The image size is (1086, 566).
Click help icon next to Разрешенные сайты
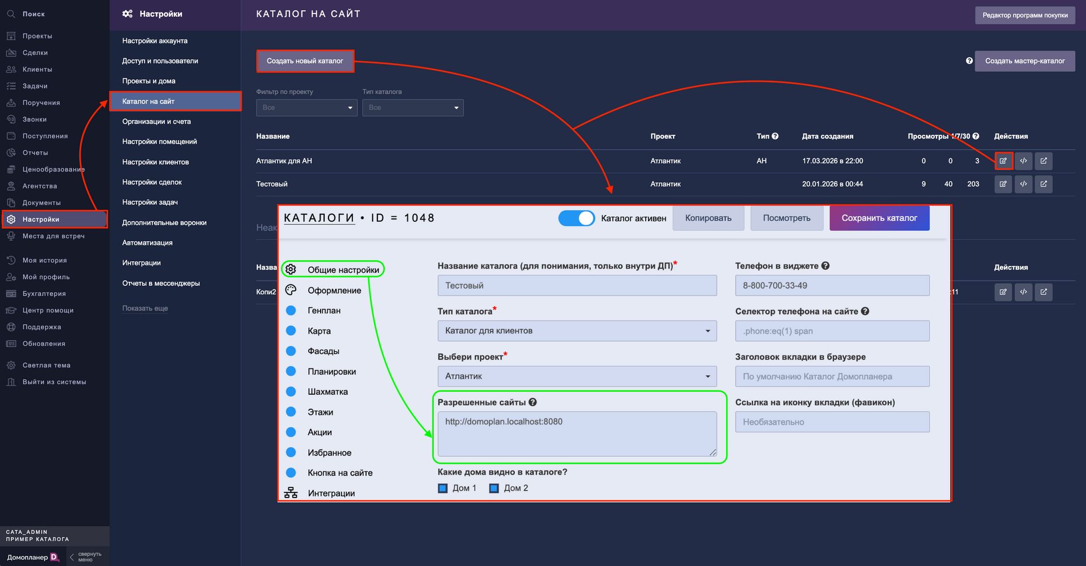(533, 402)
